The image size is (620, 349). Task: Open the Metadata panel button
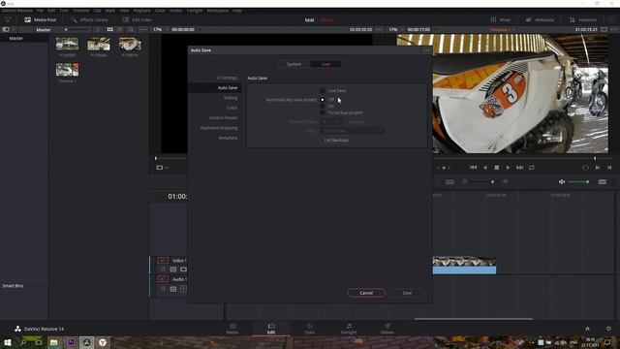(540, 19)
